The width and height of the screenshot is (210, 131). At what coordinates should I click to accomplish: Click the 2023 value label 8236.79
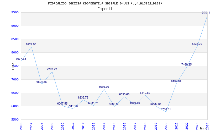197,44
